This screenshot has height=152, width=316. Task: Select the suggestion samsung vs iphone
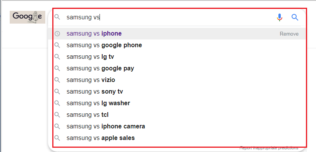tap(179, 34)
